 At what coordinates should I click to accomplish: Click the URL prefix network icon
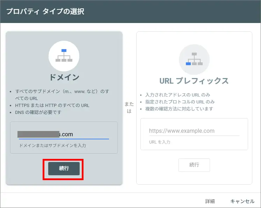pyautogui.click(x=194, y=60)
